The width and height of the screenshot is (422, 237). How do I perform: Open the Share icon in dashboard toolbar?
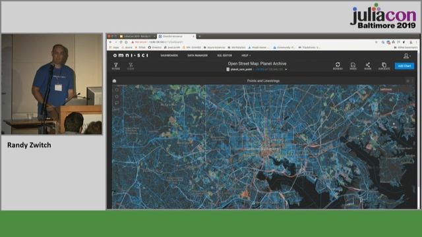[x=368, y=66]
